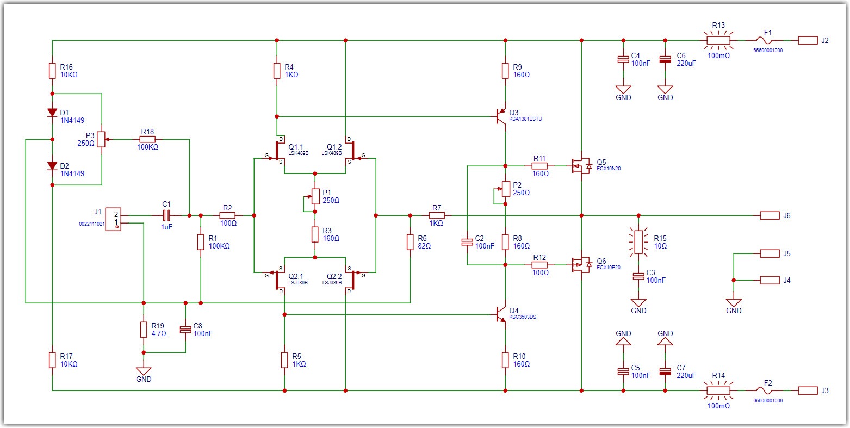The width and height of the screenshot is (850, 428).
Task: Click the R13 resistor symbol
Action: click(x=718, y=40)
